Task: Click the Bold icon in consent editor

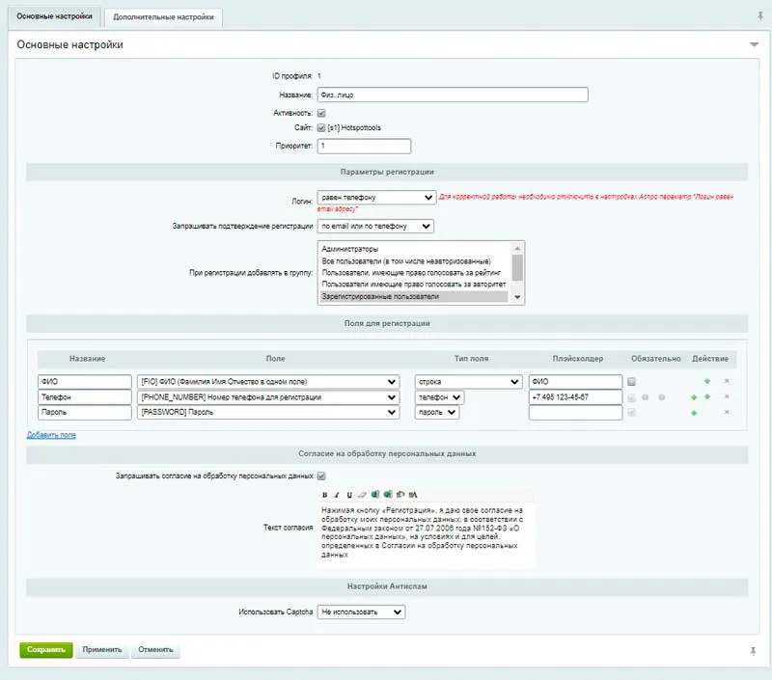Action: (x=325, y=495)
